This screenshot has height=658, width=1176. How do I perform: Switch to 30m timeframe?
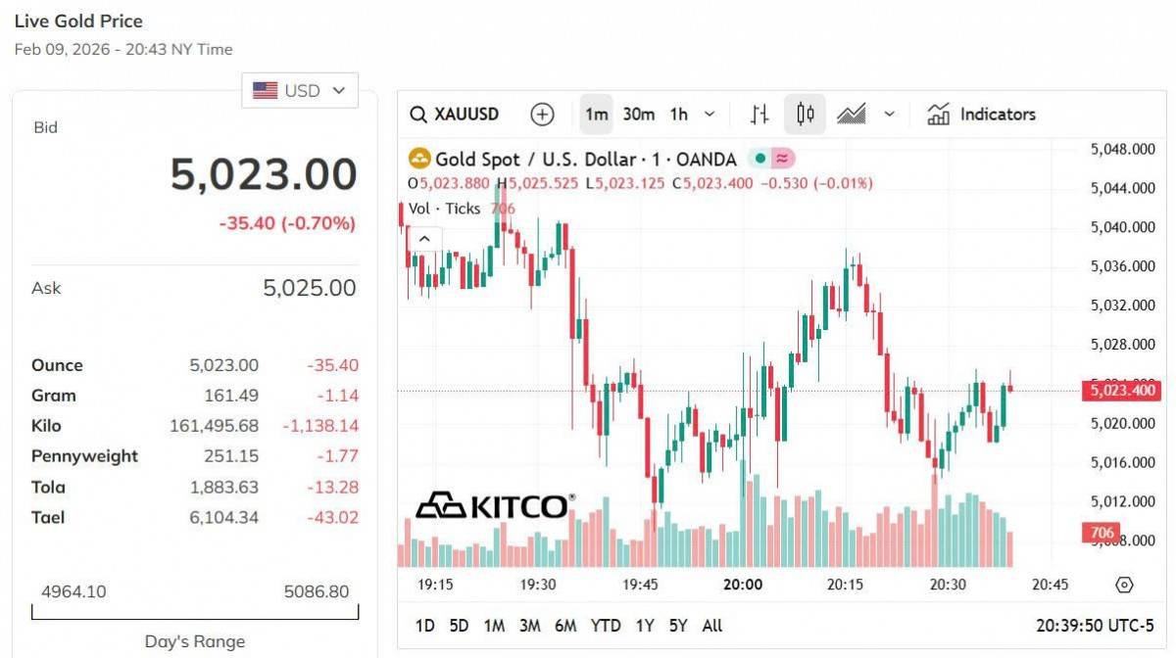pyautogui.click(x=638, y=115)
